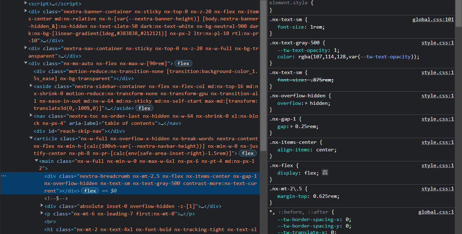
Task: Click the flex badge beside the article element
Action: (247, 153)
